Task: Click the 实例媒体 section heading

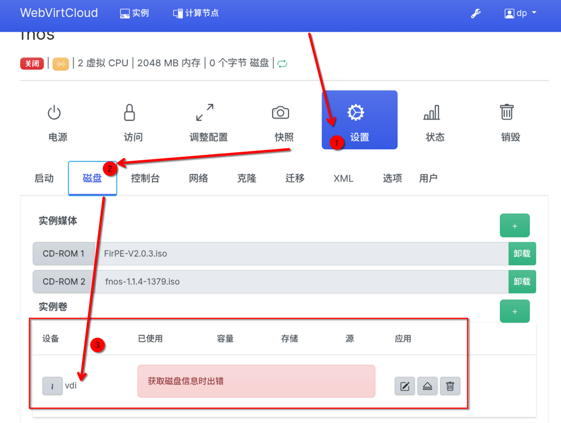Action: coord(58,221)
